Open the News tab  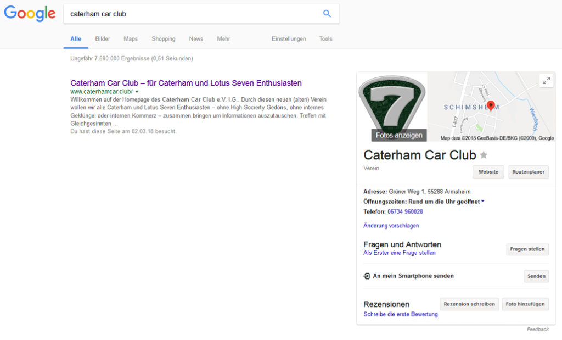196,39
